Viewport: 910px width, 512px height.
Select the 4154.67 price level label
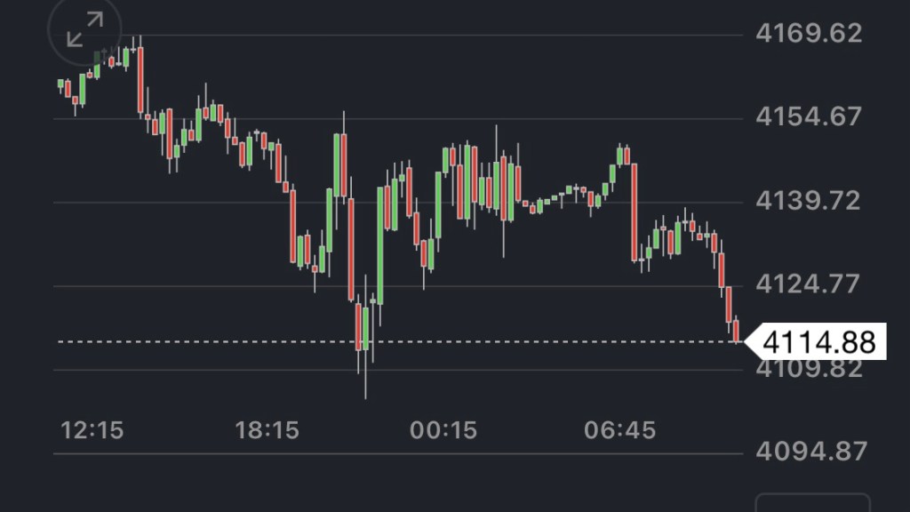pos(808,116)
